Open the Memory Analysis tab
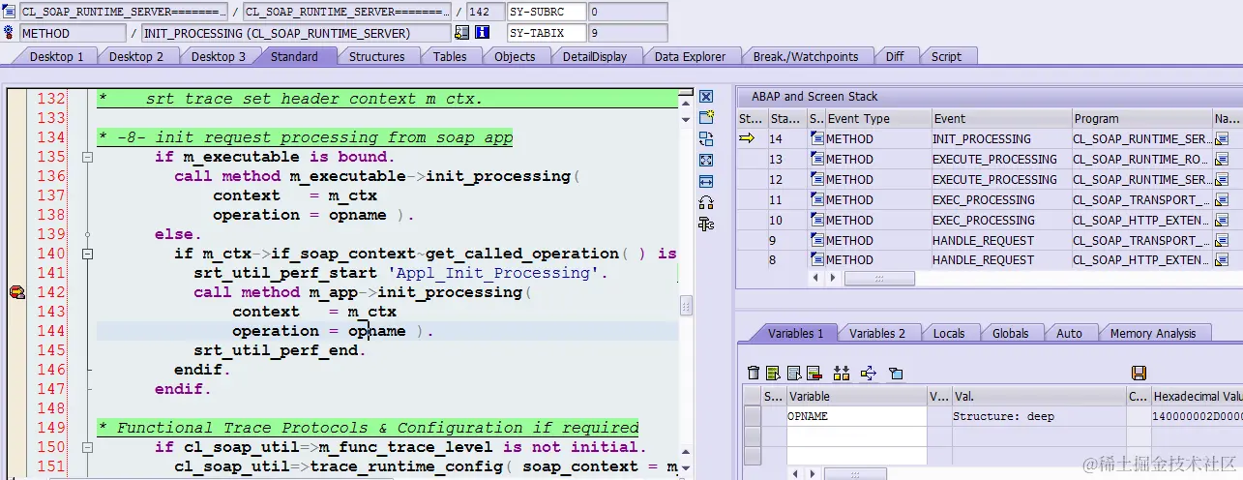 pyautogui.click(x=1153, y=333)
